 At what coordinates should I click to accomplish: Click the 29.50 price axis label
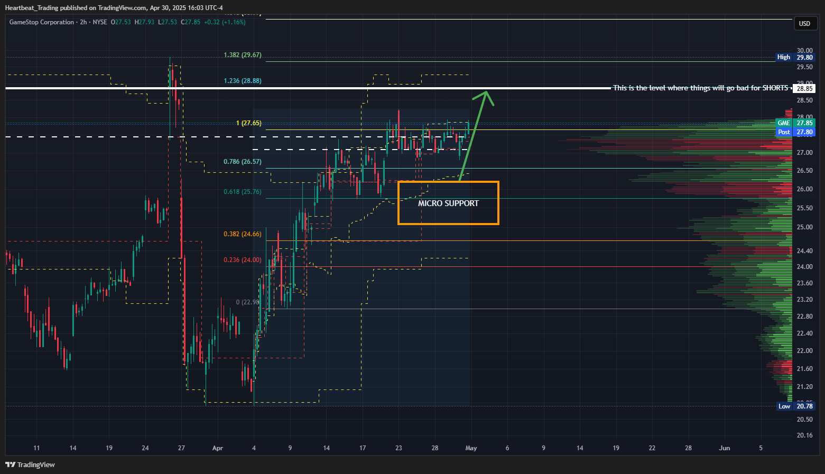[x=805, y=67]
